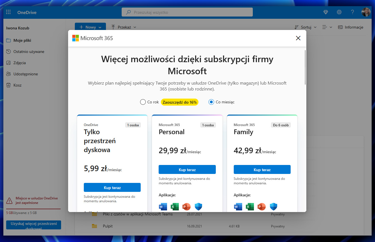Click the Przeszukaj wszystko search field
The width and height of the screenshot is (375, 242).
(187, 12)
